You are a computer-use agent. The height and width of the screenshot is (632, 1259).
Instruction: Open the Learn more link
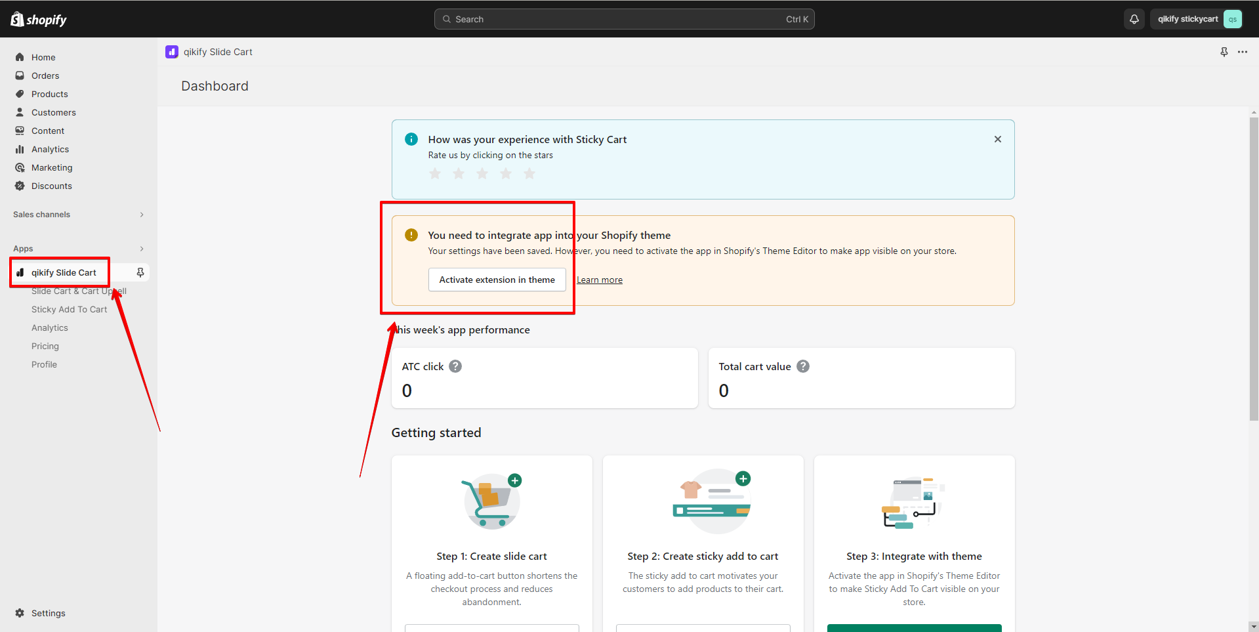tap(600, 280)
